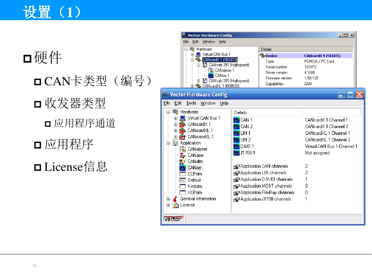This screenshot has height=279, width=372.
Task: Click the Application CAN channels icon
Action: click(x=237, y=166)
